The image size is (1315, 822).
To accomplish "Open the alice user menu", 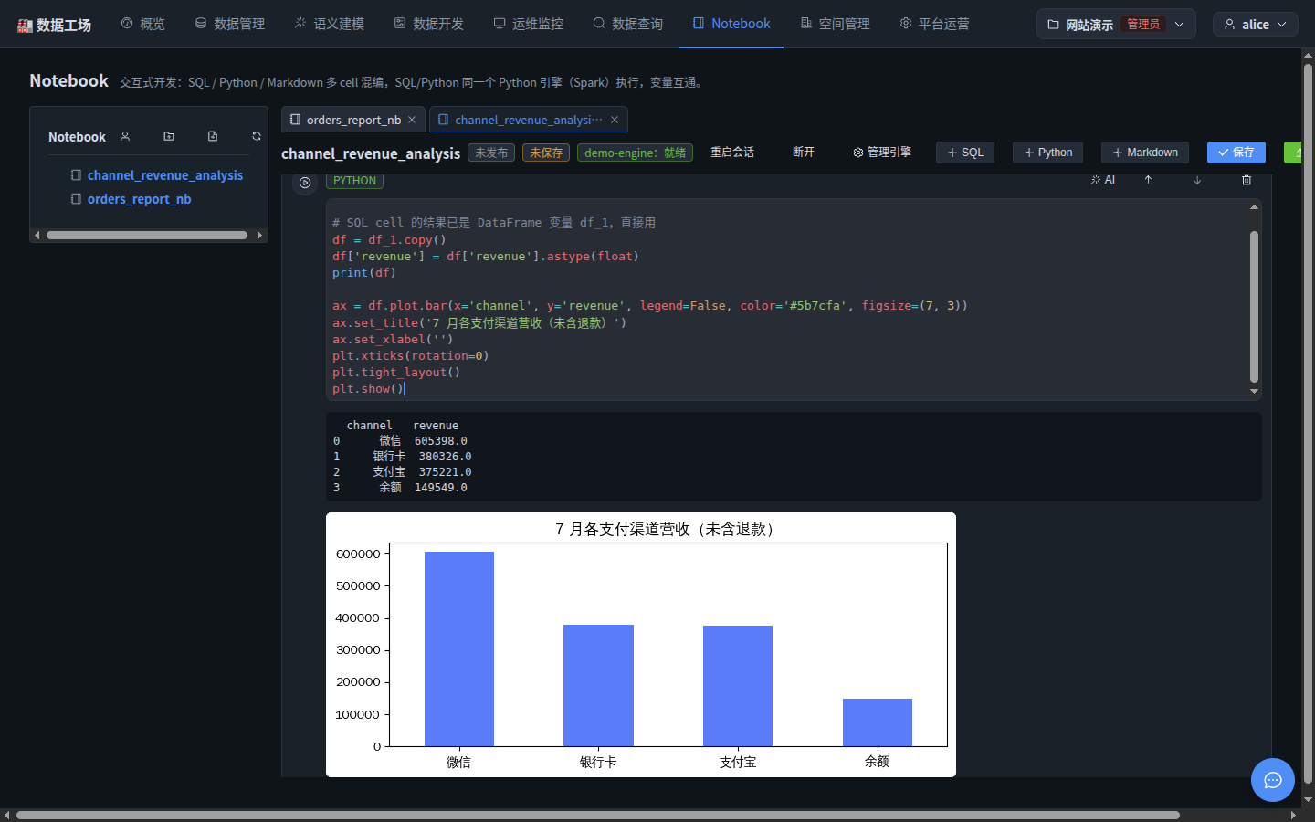I will click(1256, 25).
